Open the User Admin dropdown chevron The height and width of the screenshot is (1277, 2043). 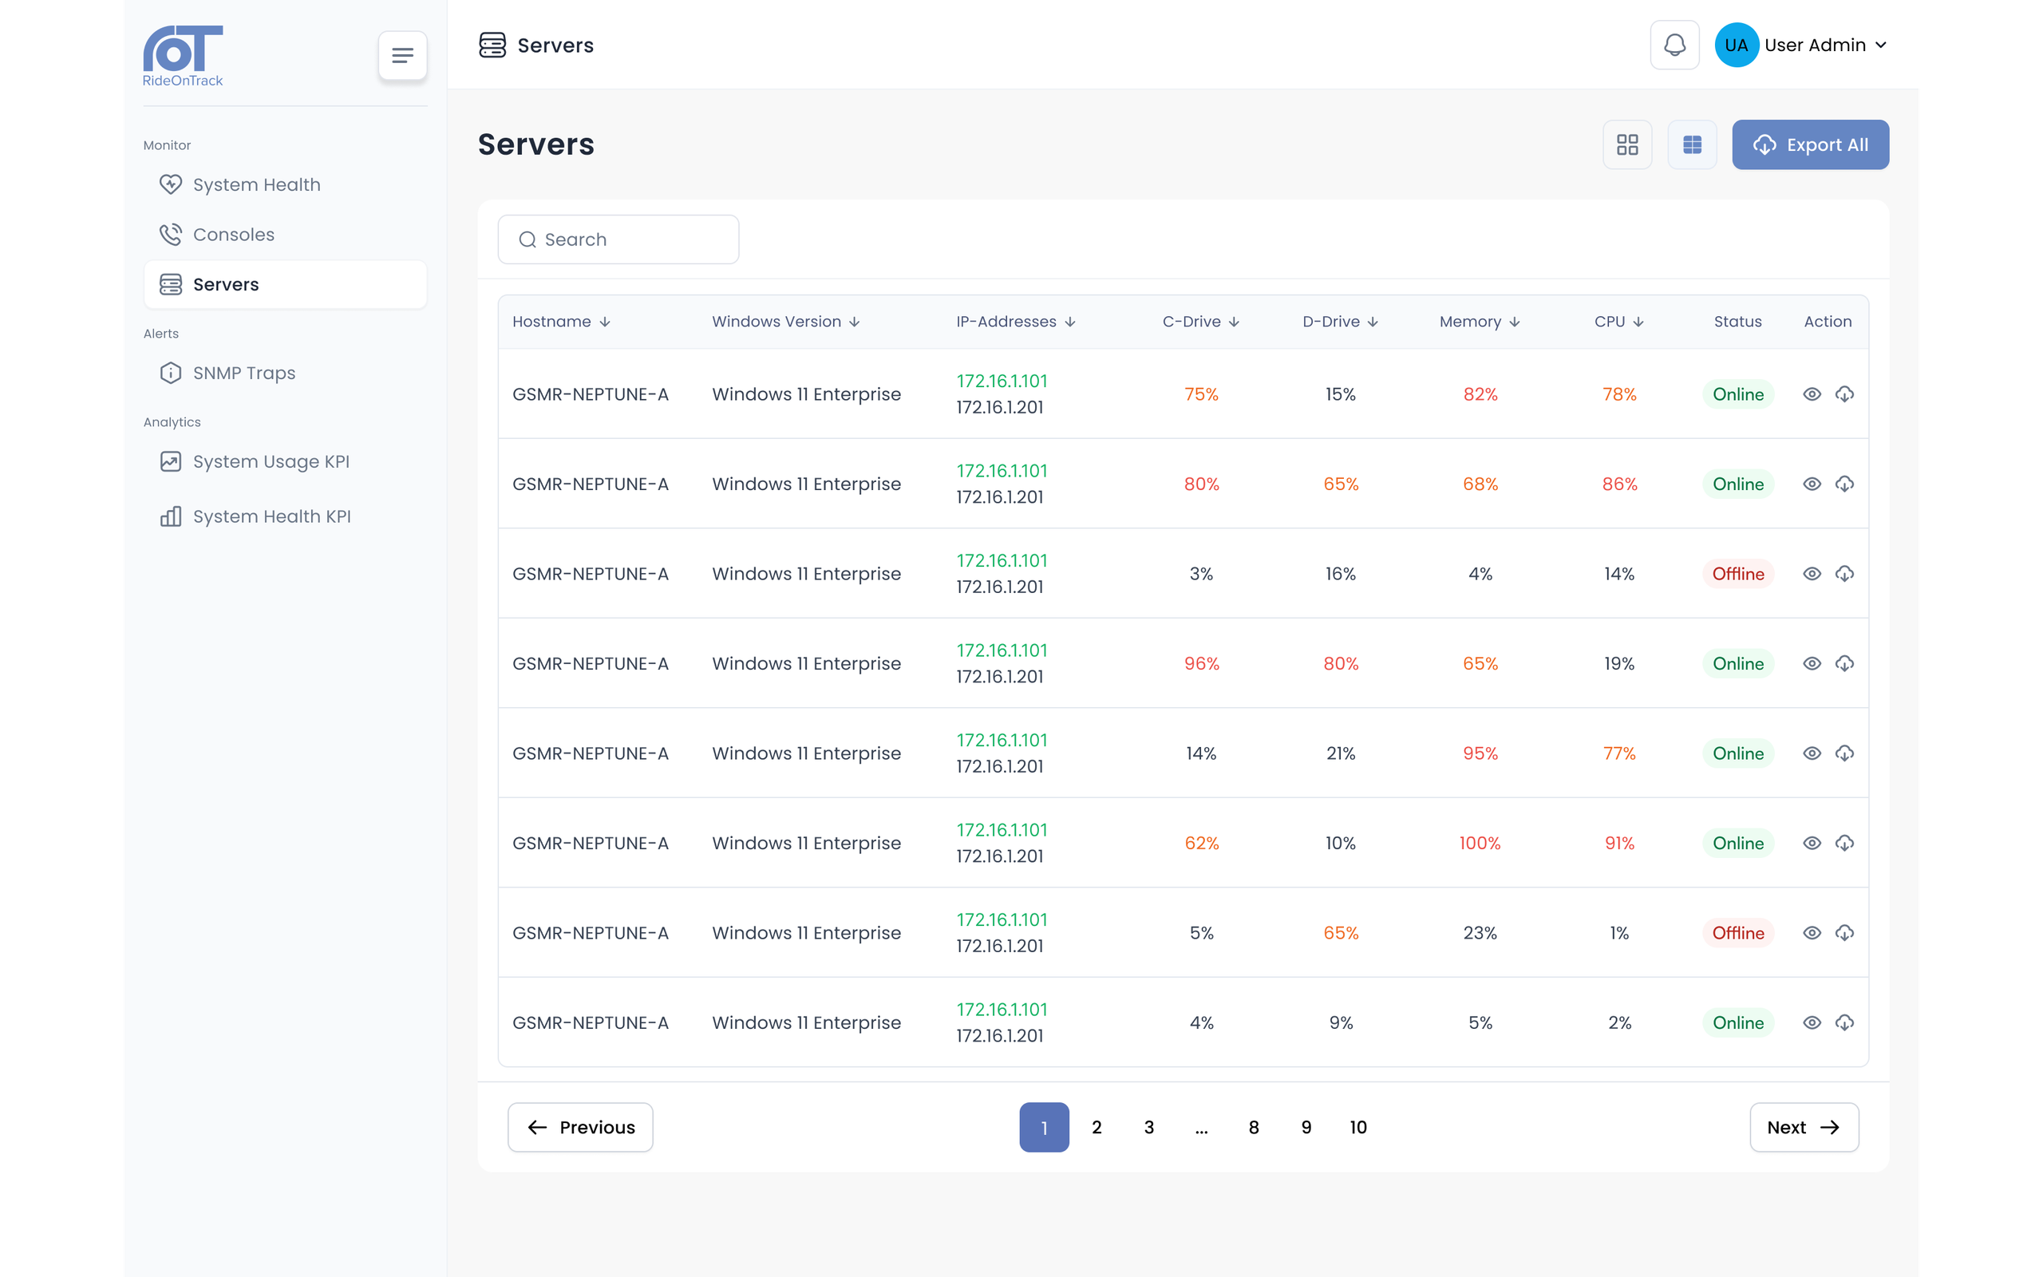pos(1881,45)
